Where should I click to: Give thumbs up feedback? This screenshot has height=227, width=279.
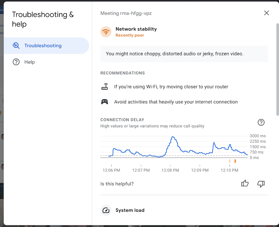[x=245, y=184]
